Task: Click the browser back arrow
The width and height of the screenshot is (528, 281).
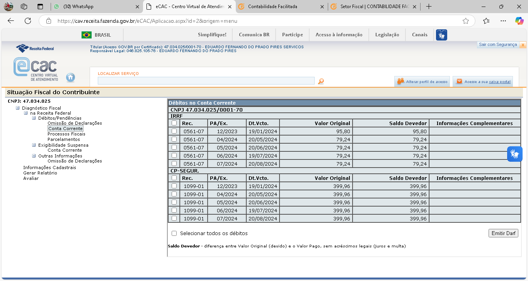Action: (x=11, y=21)
